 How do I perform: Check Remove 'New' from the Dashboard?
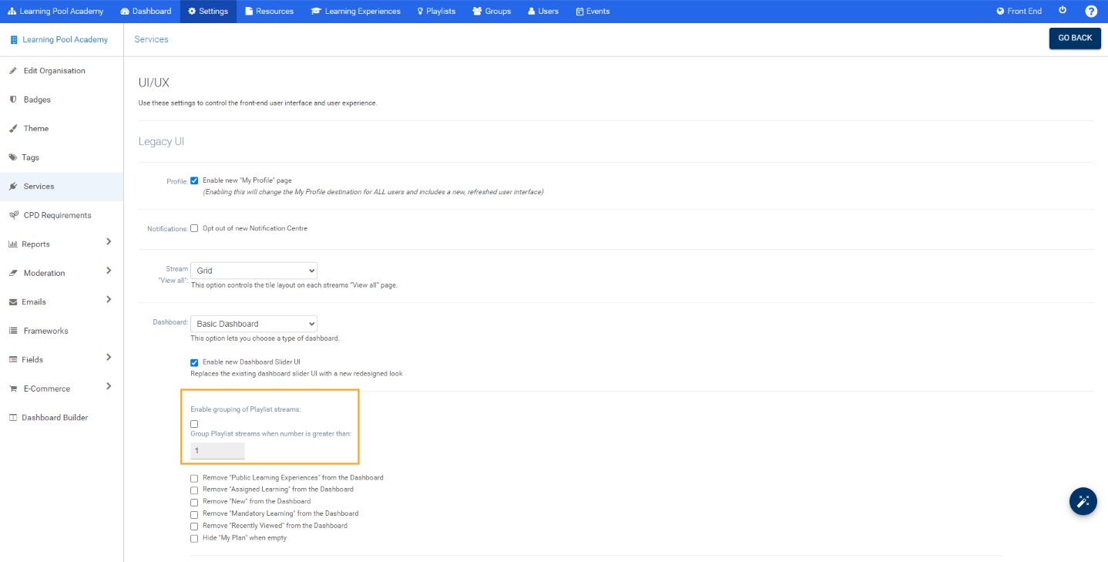click(x=194, y=501)
